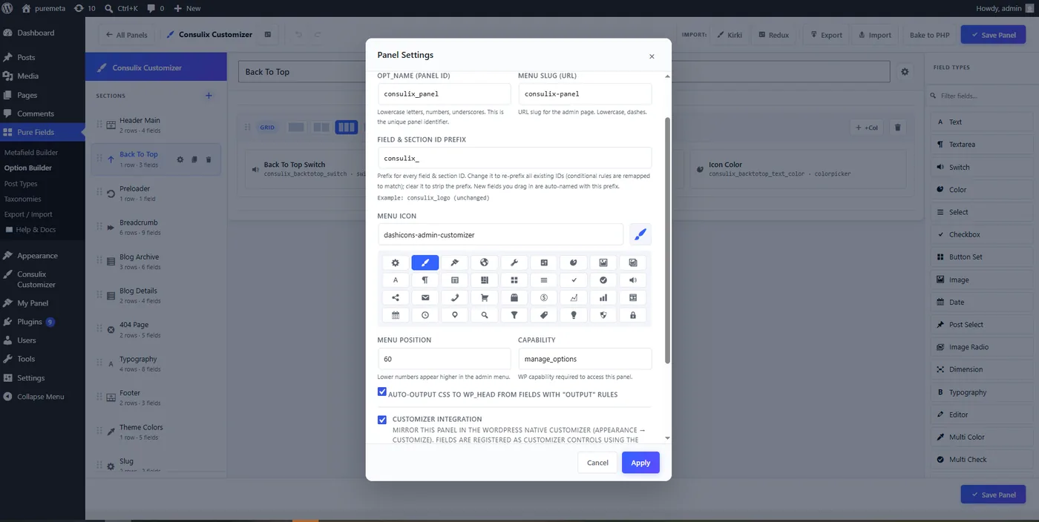Viewport: 1039px width, 522px height.
Task: Edit the menu slug URL field
Action: [585, 94]
